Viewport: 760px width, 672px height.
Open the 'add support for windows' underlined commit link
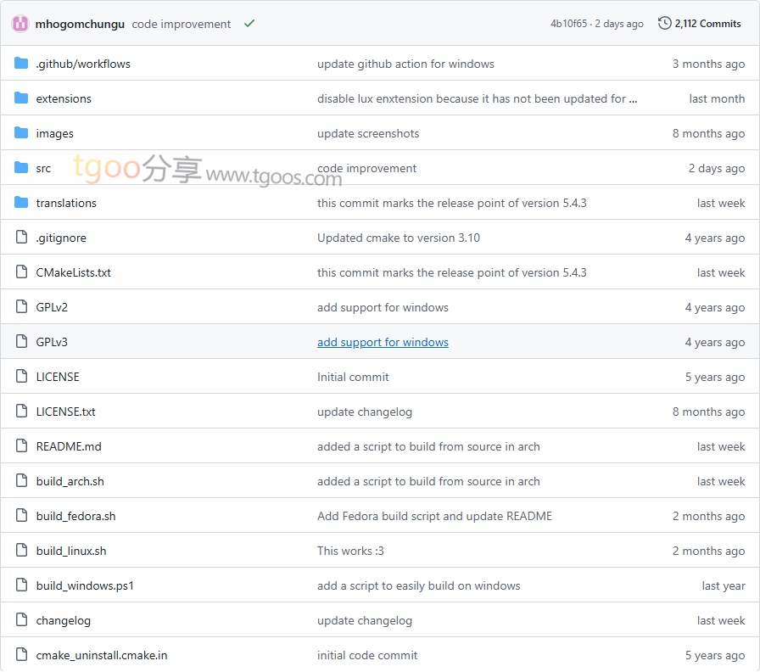[383, 342]
